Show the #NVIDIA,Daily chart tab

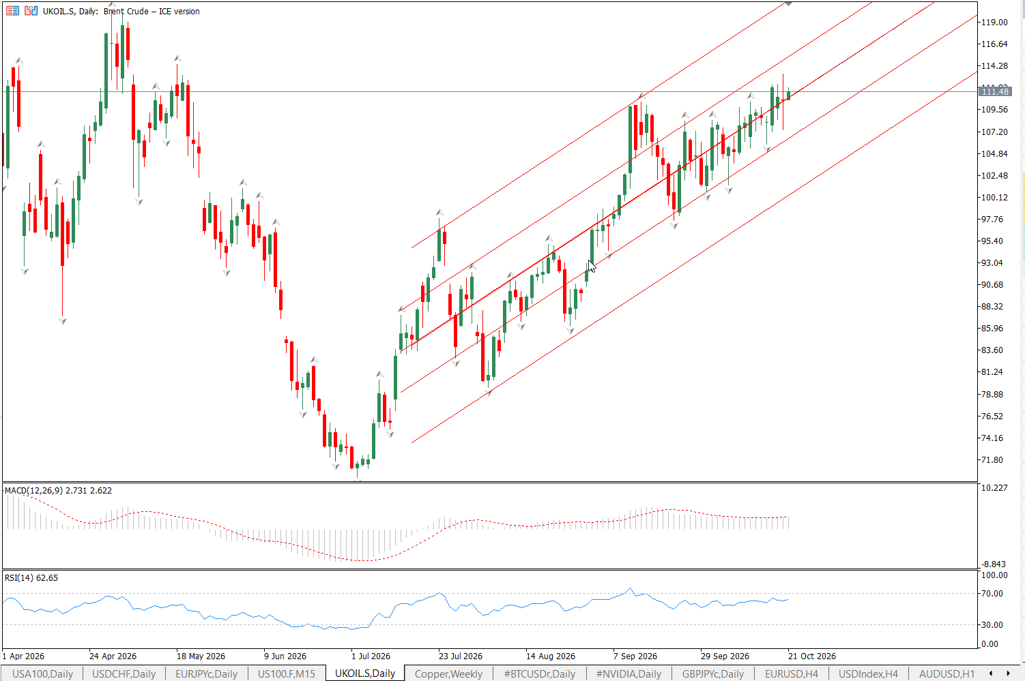(629, 674)
